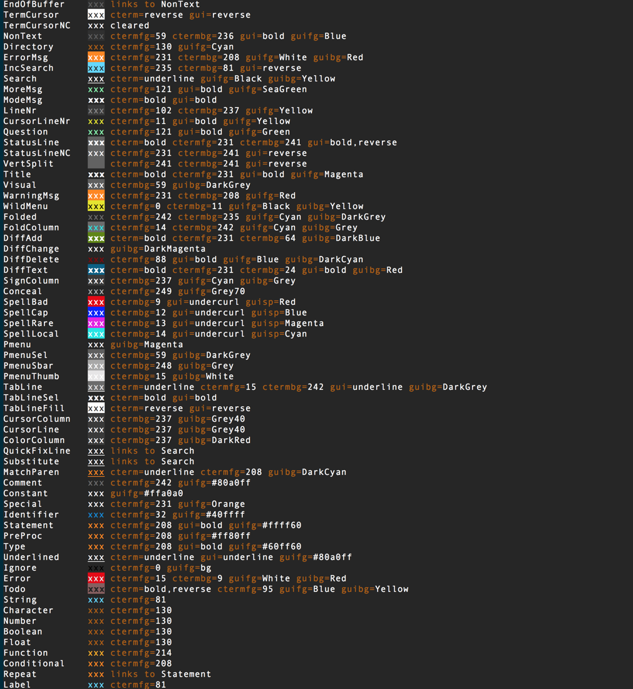Click the DiffChange group name
The image size is (633, 689).
point(31,248)
